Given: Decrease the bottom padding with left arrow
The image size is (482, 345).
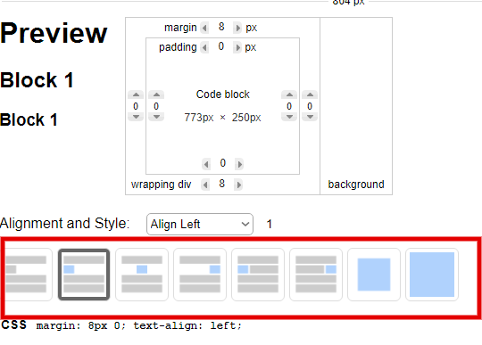Looking at the screenshot, I should tap(206, 164).
